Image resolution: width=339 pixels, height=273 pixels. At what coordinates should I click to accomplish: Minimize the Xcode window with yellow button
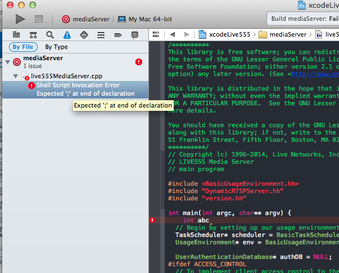(x=21, y=5)
